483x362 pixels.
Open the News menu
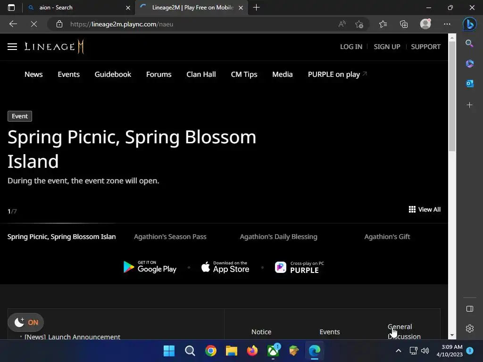(33, 74)
